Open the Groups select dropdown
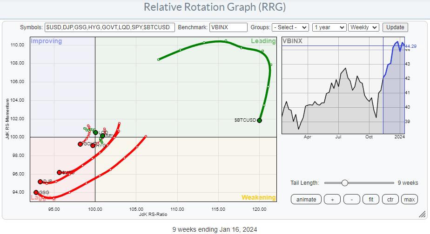This screenshot has width=430, height=234. 290,27
